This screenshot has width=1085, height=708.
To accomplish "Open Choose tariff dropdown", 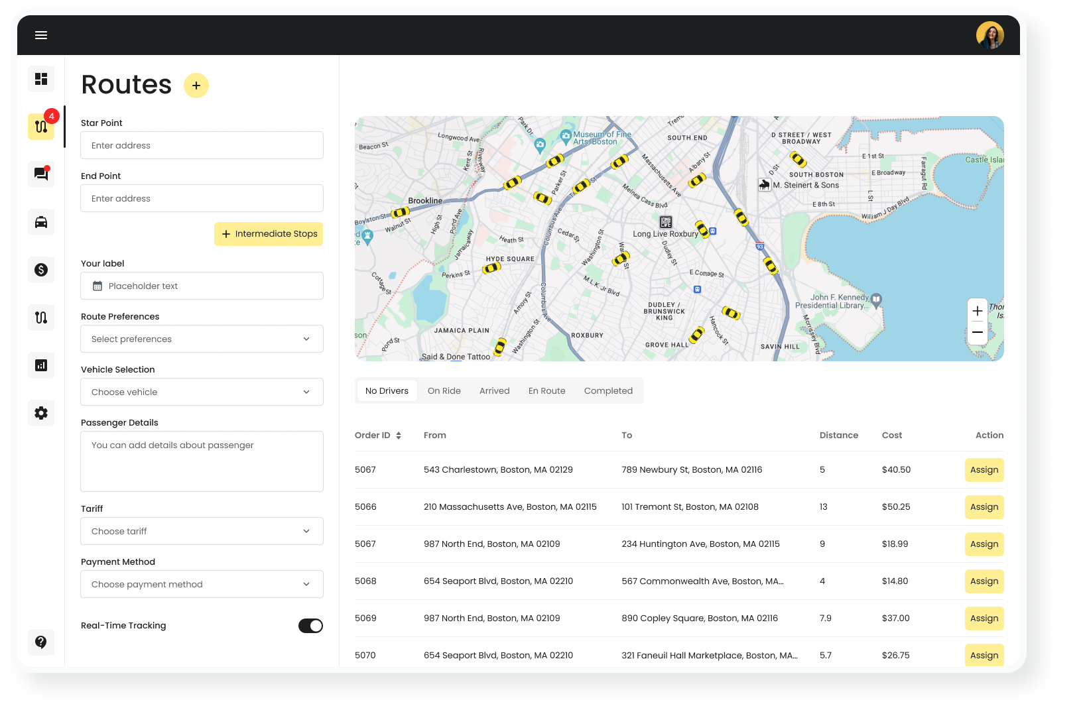I will (x=202, y=531).
